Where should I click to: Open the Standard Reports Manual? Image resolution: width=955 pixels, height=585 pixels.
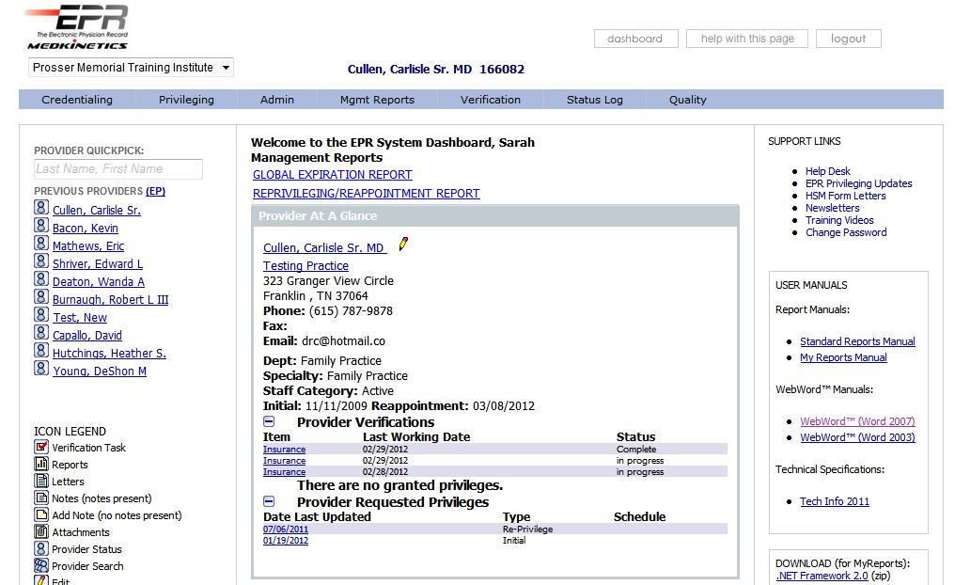pos(857,341)
